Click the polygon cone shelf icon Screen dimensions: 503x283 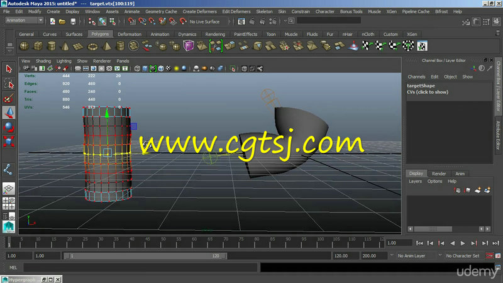(65, 46)
